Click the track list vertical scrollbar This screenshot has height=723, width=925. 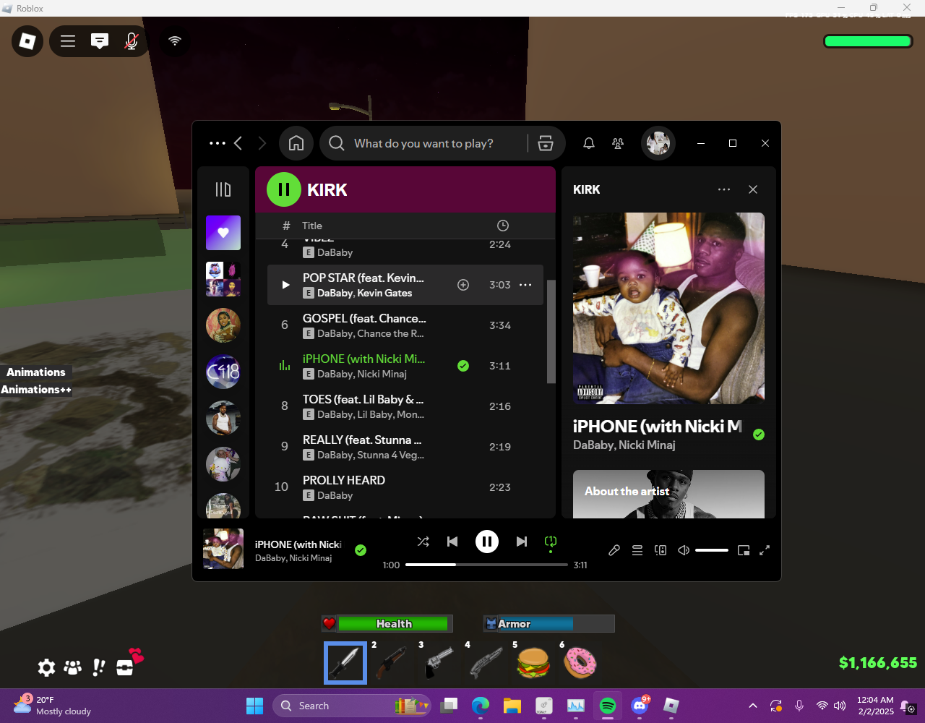tap(551, 331)
